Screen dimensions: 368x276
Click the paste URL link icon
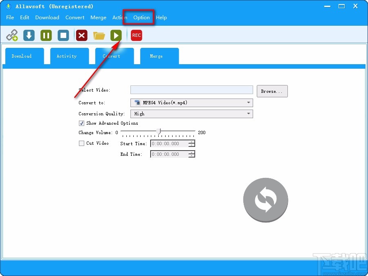12,36
